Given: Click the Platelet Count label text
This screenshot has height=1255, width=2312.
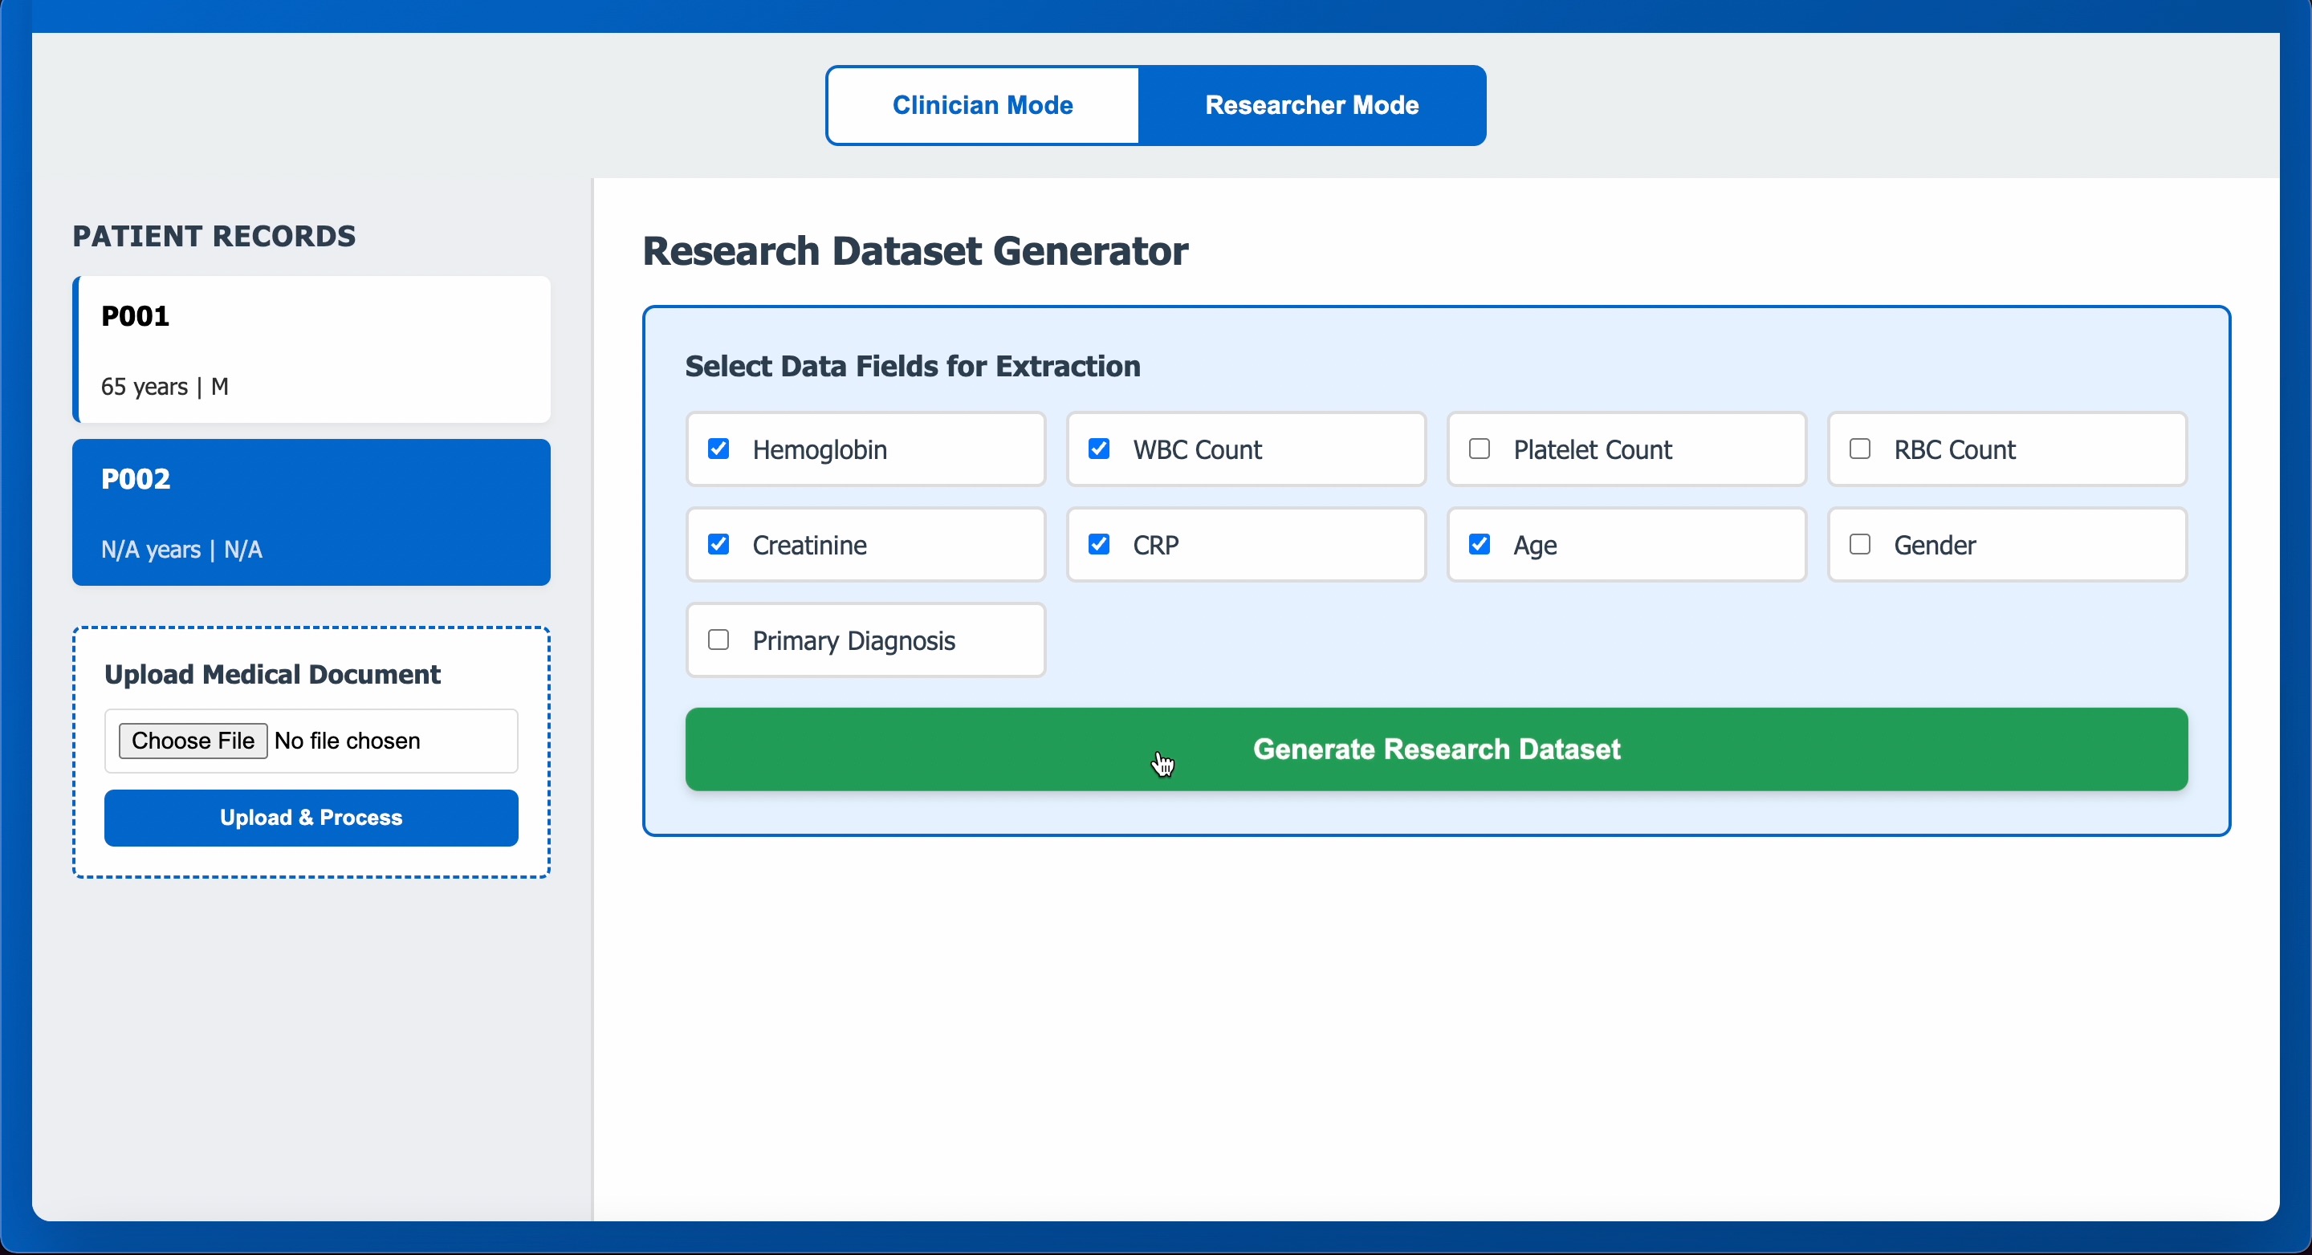Looking at the screenshot, I should (x=1592, y=449).
